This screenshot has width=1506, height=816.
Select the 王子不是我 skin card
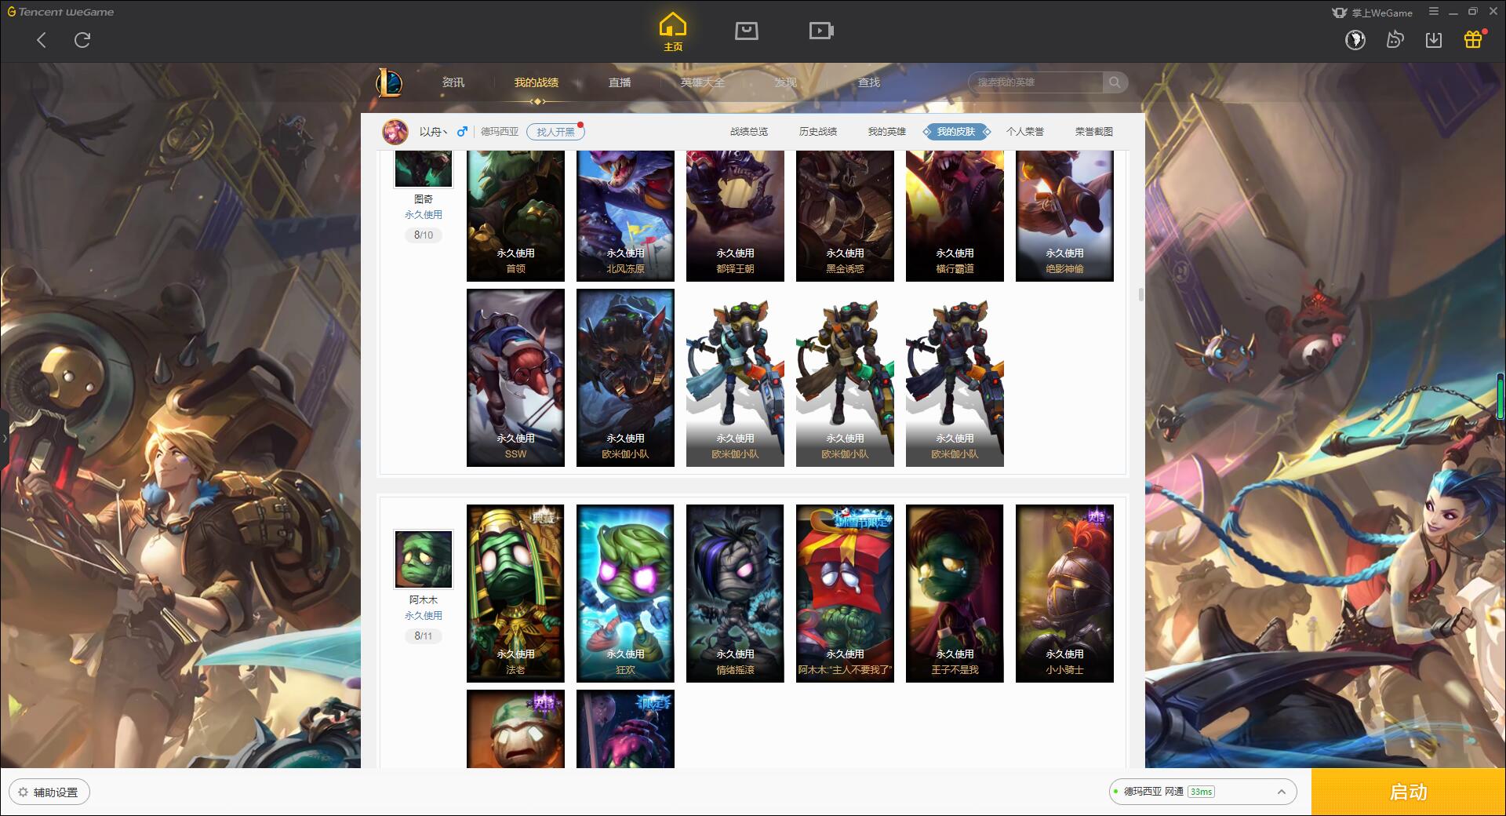point(955,593)
